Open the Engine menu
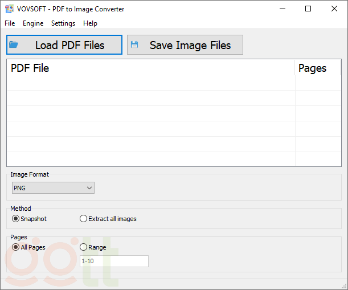This screenshot has height=290, width=348. coord(33,23)
